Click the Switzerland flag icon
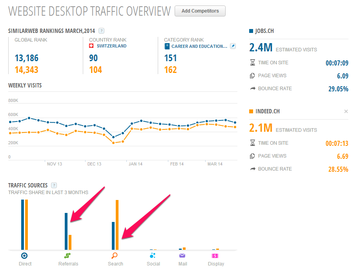361x269 pixels. tap(92, 46)
